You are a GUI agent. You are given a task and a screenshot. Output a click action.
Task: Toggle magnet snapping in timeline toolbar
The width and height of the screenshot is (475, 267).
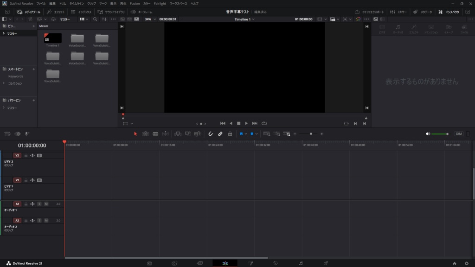coord(211,134)
